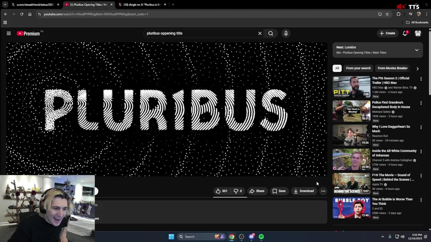Start voice search with the microphone
The image size is (431, 242).
[286, 33]
